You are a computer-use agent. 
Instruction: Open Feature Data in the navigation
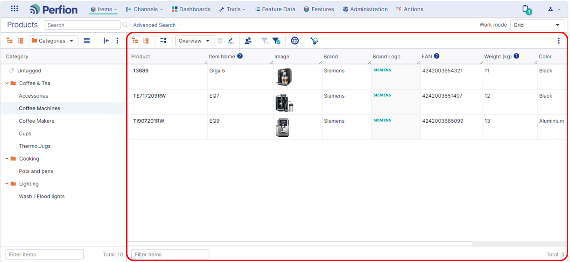(x=275, y=9)
